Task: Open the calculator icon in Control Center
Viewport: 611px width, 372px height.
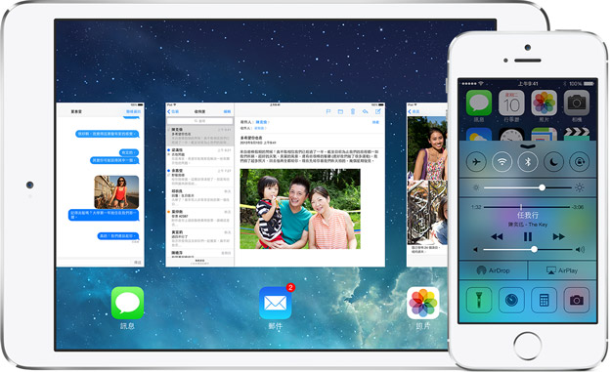Action: [544, 300]
